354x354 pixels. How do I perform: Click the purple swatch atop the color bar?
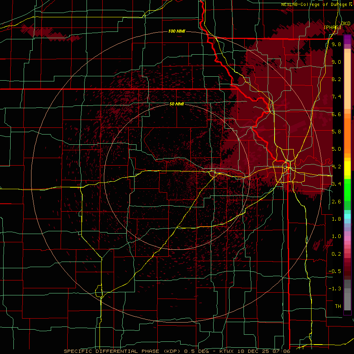point(347,40)
